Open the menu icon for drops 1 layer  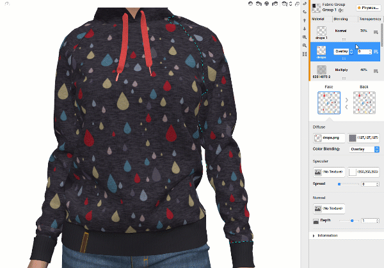[x=376, y=32]
